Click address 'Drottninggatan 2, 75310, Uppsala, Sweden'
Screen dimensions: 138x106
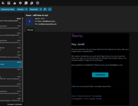(x=87, y=99)
